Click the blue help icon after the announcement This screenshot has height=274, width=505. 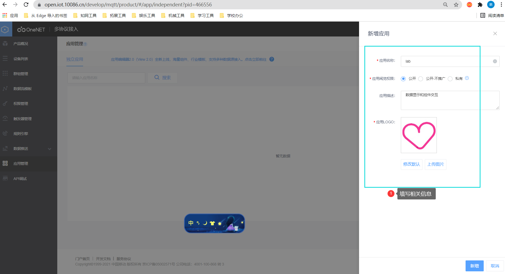coord(272,59)
